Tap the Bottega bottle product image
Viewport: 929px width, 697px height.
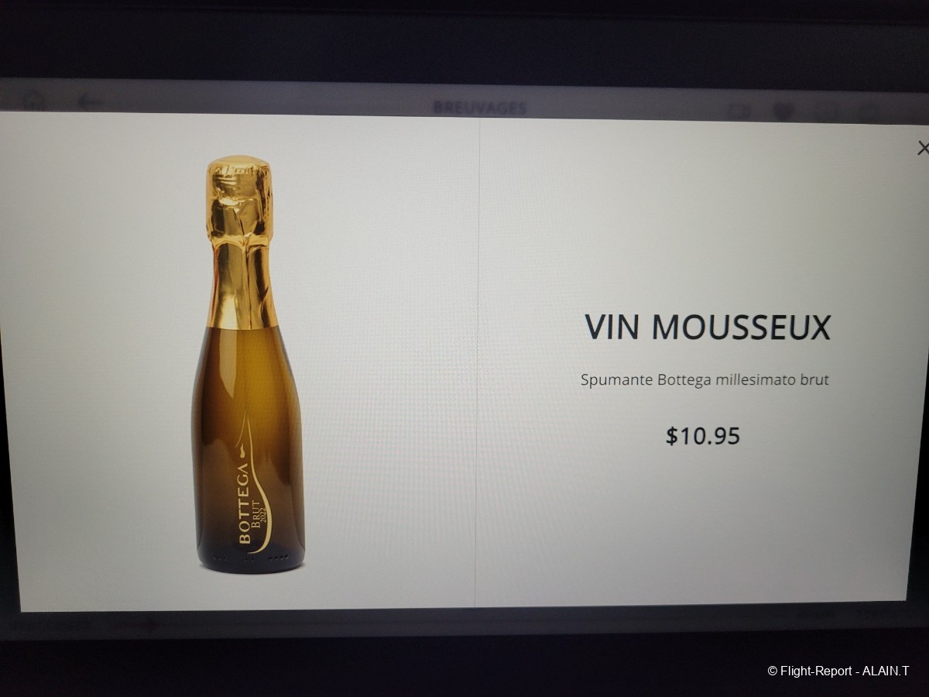248,364
